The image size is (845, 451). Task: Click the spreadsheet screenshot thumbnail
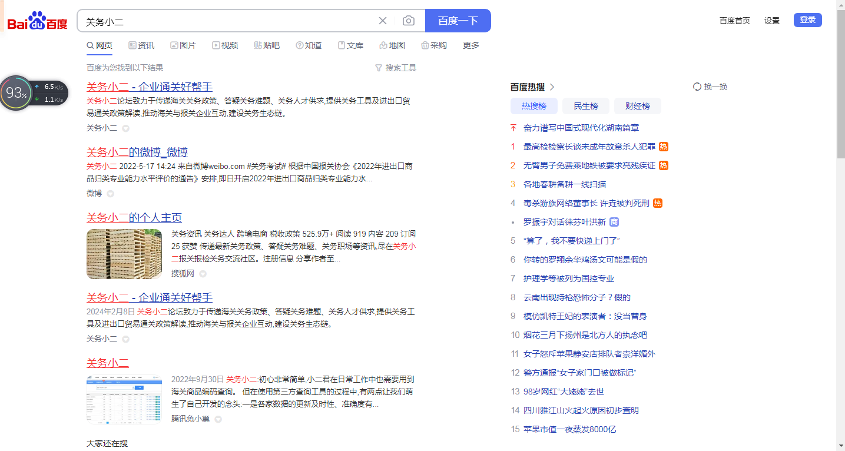(x=124, y=399)
